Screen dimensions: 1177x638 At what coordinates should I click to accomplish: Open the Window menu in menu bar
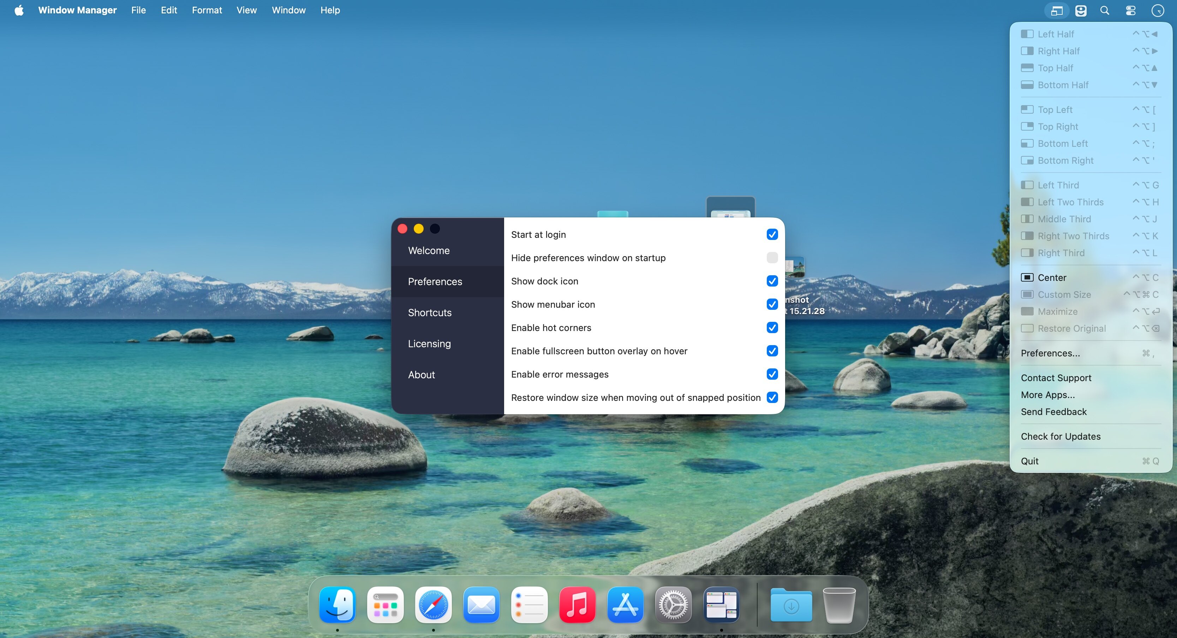click(288, 10)
